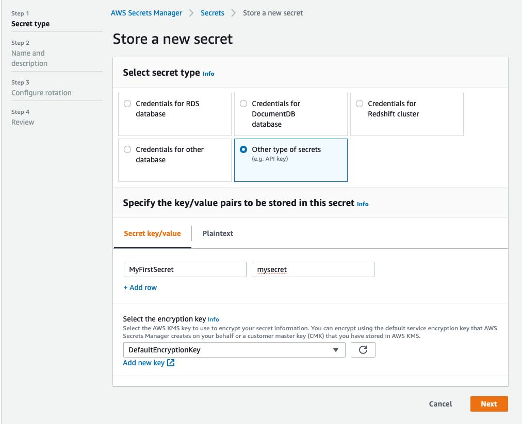Select Other type of secrets radio button

(243, 149)
